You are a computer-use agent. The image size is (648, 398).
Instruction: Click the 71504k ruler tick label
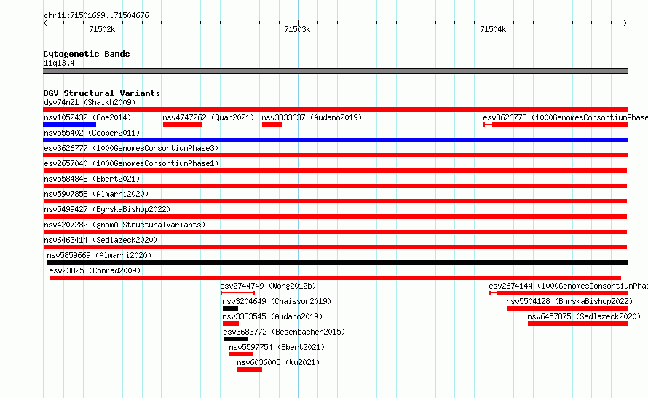click(493, 29)
